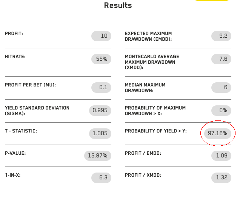The width and height of the screenshot is (237, 202).
Task: Select Montecarlo average drawdown value 7.6
Action: (221, 59)
